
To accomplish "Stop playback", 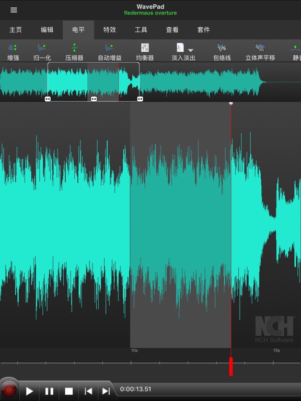I will point(68,391).
